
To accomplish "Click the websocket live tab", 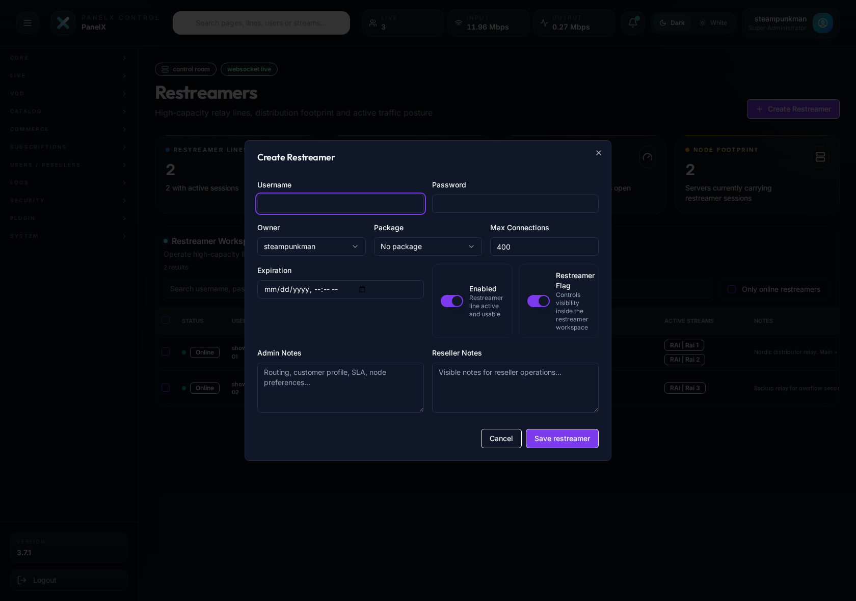I will click(249, 69).
